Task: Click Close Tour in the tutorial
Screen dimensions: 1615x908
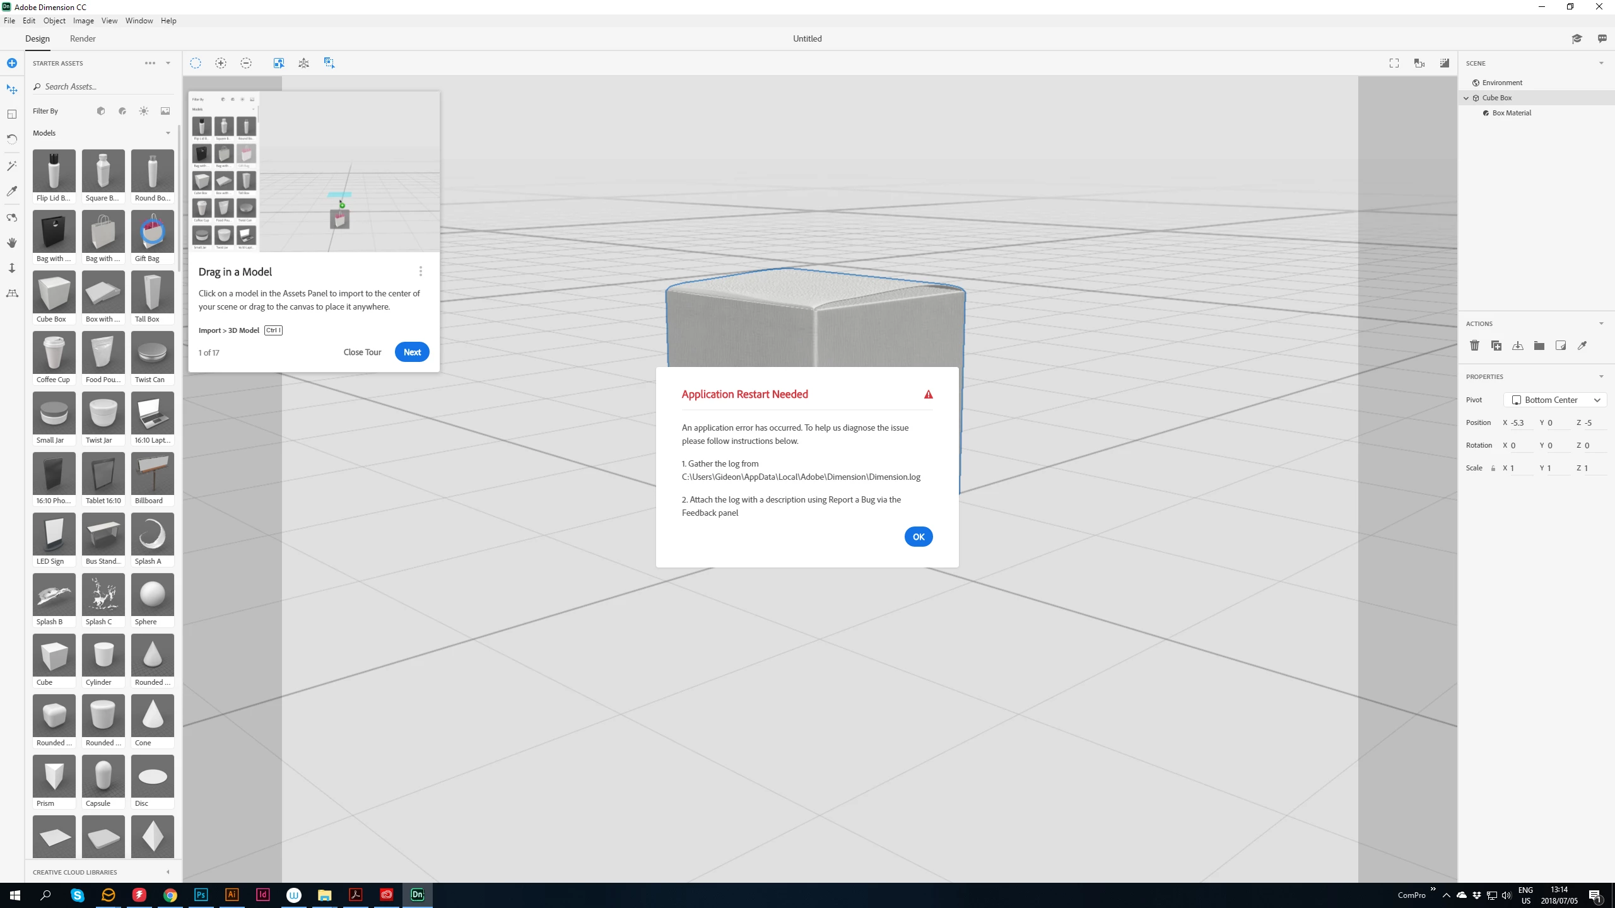Action: 362,352
